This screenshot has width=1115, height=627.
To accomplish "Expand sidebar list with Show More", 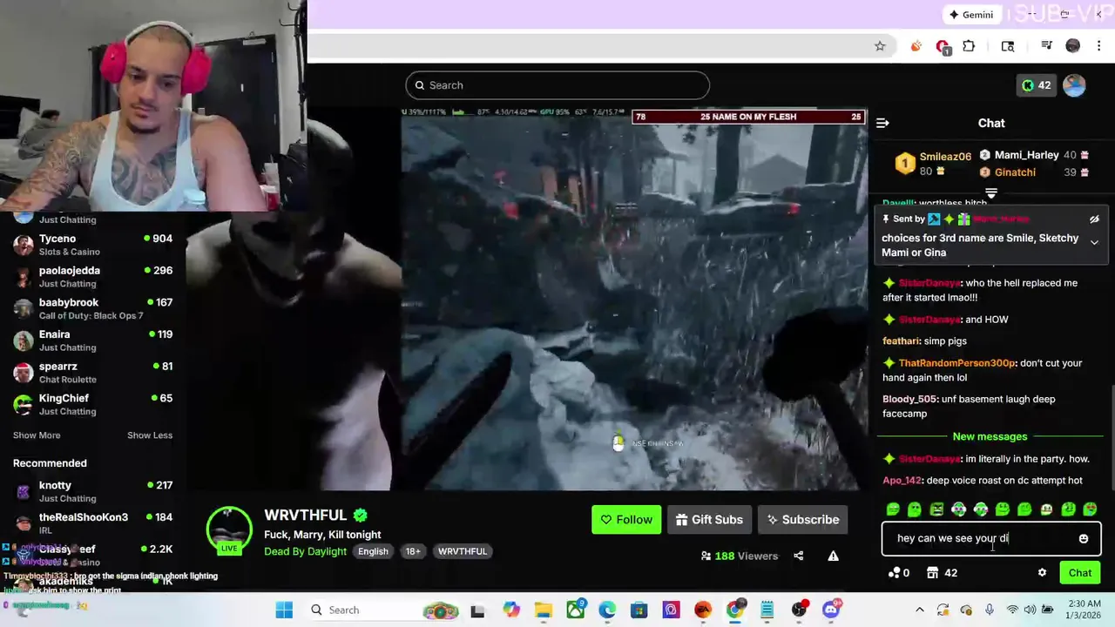I will (37, 435).
